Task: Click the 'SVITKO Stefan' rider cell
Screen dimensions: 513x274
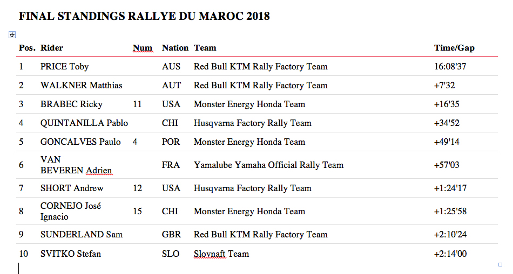Action: (x=70, y=254)
